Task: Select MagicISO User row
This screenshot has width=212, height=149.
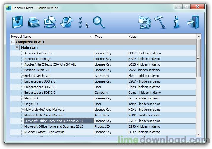Action: tap(110, 104)
